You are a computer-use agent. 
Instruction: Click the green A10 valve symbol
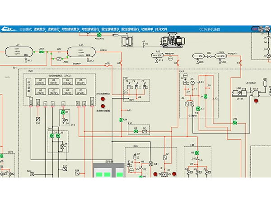(x=42, y=52)
